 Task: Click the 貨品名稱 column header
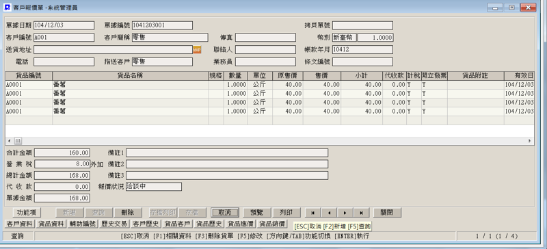pyautogui.click(x=131, y=75)
